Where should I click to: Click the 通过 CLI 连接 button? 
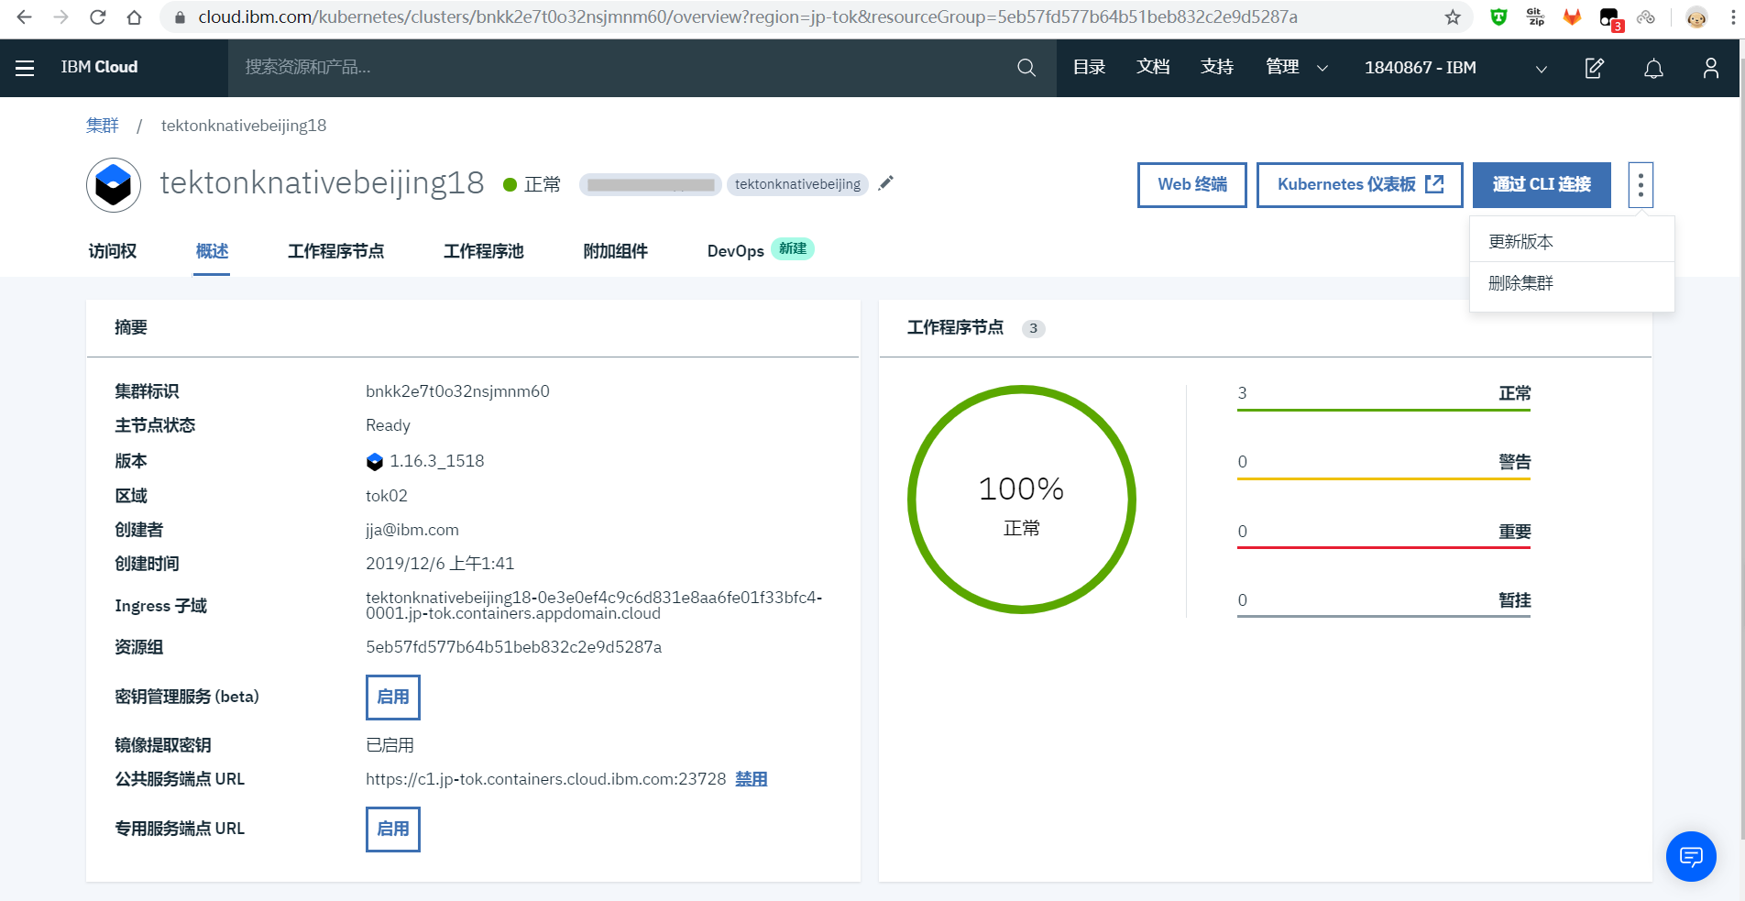tap(1542, 185)
